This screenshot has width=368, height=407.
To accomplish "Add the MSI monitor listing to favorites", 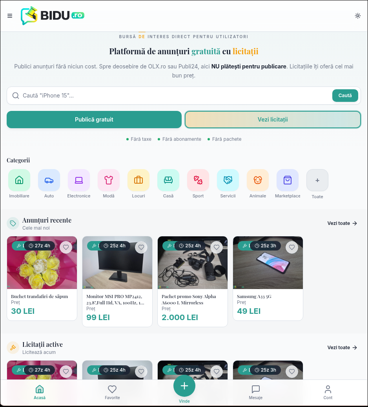I will [x=141, y=247].
